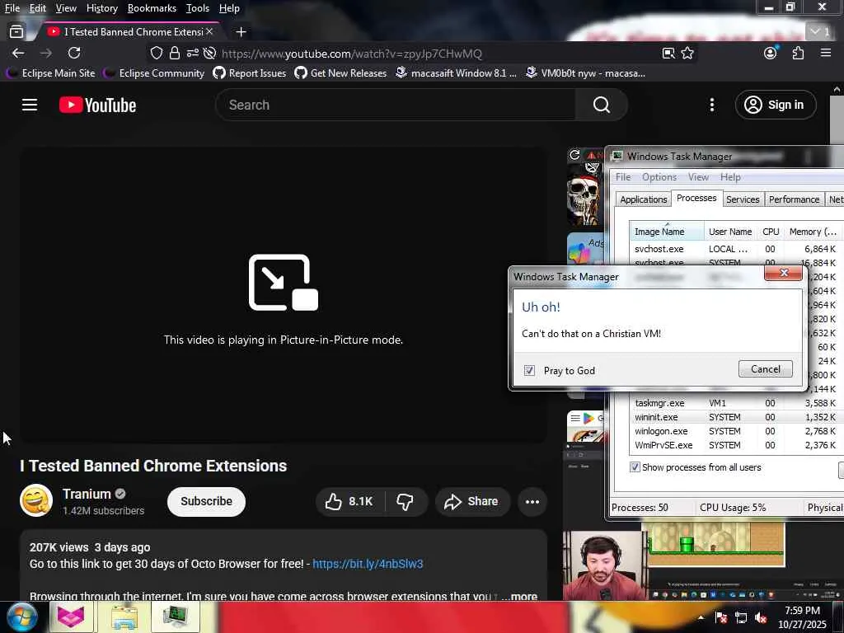Go to the YouTube home logo
The height and width of the screenshot is (633, 844).
point(97,105)
